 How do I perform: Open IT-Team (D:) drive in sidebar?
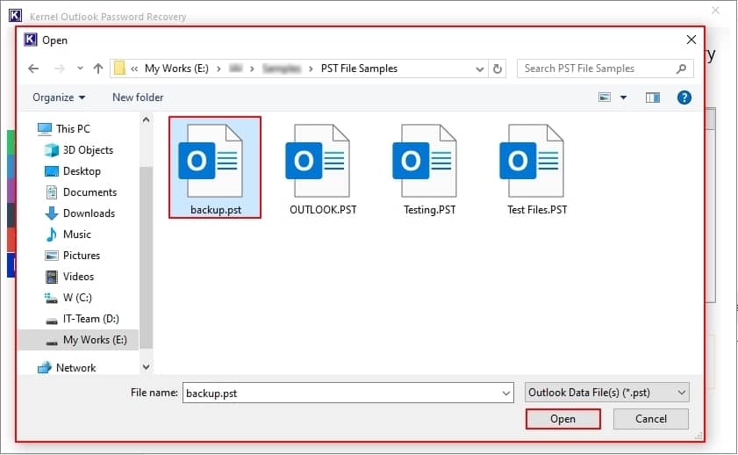[90, 319]
